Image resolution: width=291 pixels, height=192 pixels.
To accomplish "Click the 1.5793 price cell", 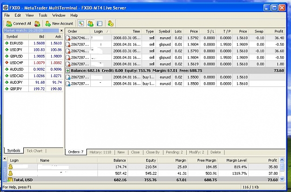I will [x=192, y=51].
